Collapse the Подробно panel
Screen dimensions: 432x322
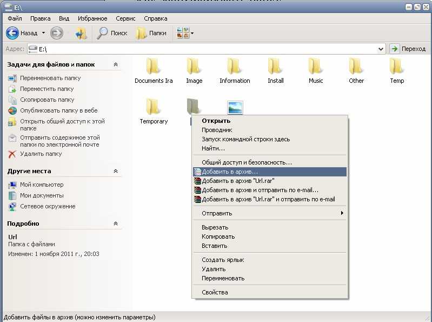click(x=116, y=224)
